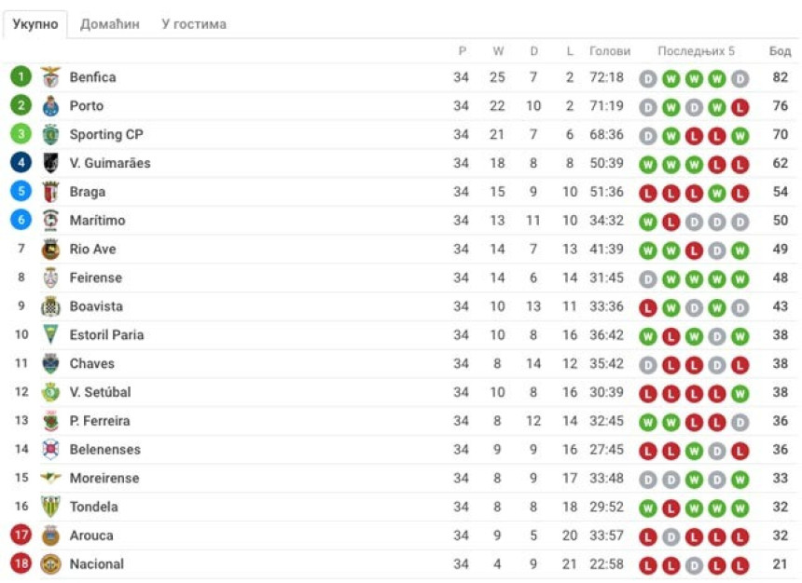
Task: Click the green position 1 badge
Action: pyautogui.click(x=21, y=77)
